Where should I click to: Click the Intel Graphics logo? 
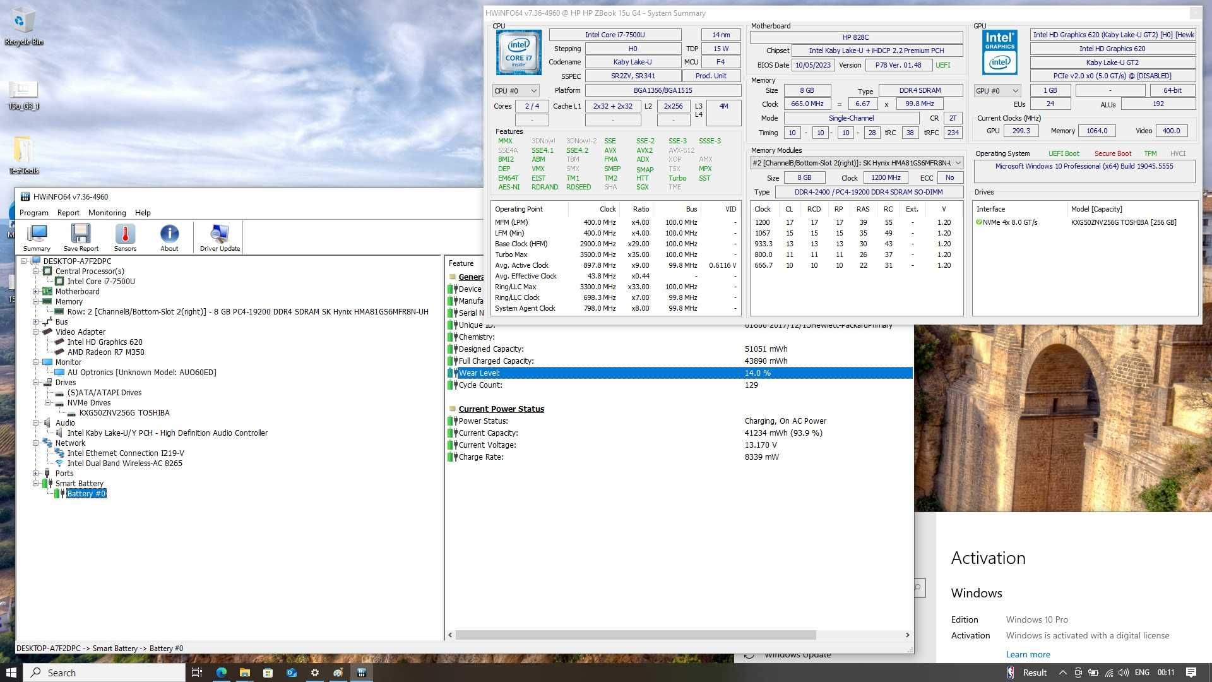click(x=1000, y=52)
